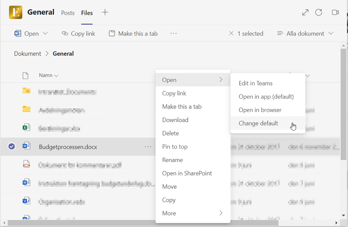Deselect the checkmark for Budgetprocessen.docx
The height and width of the screenshot is (227, 348).
click(12, 147)
